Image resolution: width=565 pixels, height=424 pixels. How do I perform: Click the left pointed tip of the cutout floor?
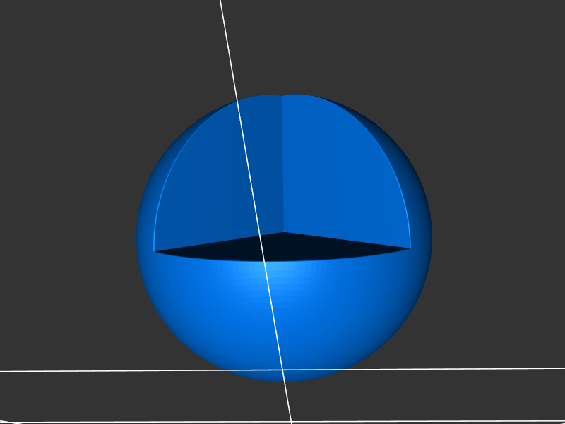click(x=156, y=250)
